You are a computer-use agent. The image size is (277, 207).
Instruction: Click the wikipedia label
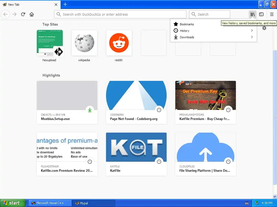tap(84, 60)
